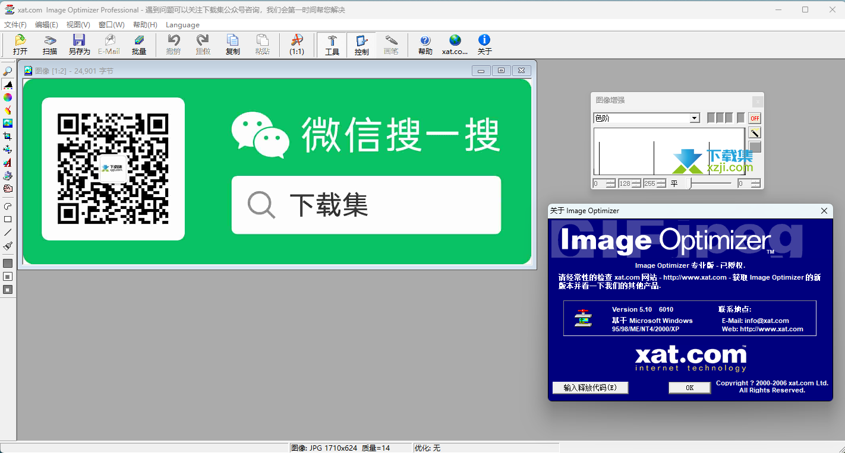Expand the 色阶 enhancement dropdown

pos(694,118)
